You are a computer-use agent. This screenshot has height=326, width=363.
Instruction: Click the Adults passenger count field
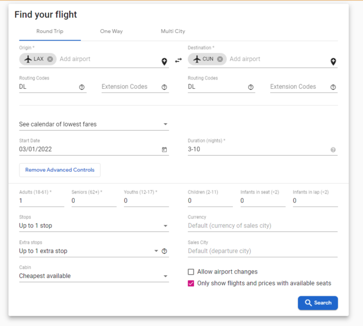pos(42,201)
